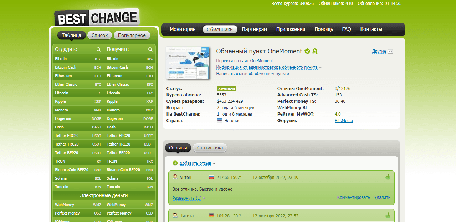Click thumbs-up icon on Никита's review
This screenshot has height=222, width=456.
point(388,215)
